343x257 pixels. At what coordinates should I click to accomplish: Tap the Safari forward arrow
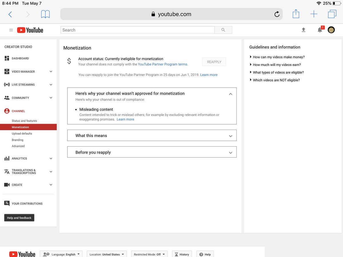click(x=28, y=14)
